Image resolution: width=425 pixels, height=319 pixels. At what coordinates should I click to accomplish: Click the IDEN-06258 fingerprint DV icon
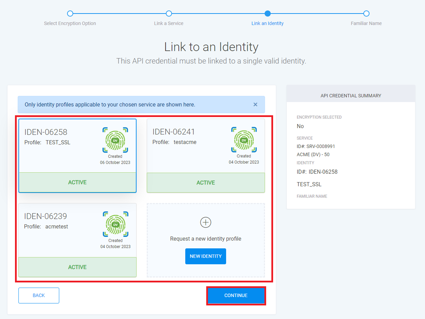[115, 140]
